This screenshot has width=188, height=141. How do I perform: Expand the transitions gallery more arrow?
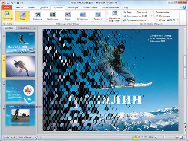pos(107,20)
